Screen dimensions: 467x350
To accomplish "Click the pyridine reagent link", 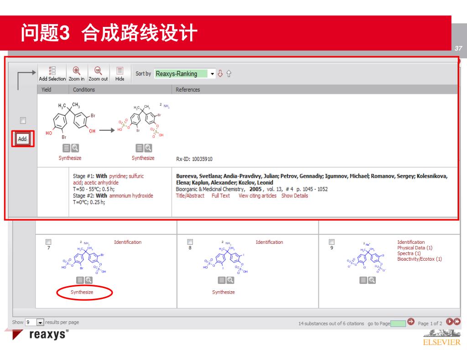I will point(118,176).
